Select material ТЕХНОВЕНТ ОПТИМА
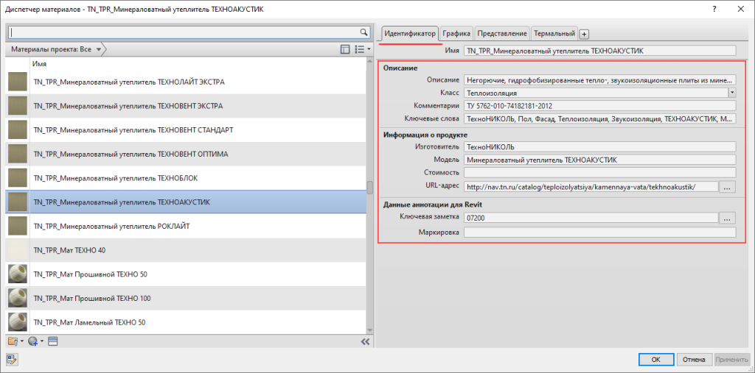This screenshot has width=755, height=373. pyautogui.click(x=186, y=154)
